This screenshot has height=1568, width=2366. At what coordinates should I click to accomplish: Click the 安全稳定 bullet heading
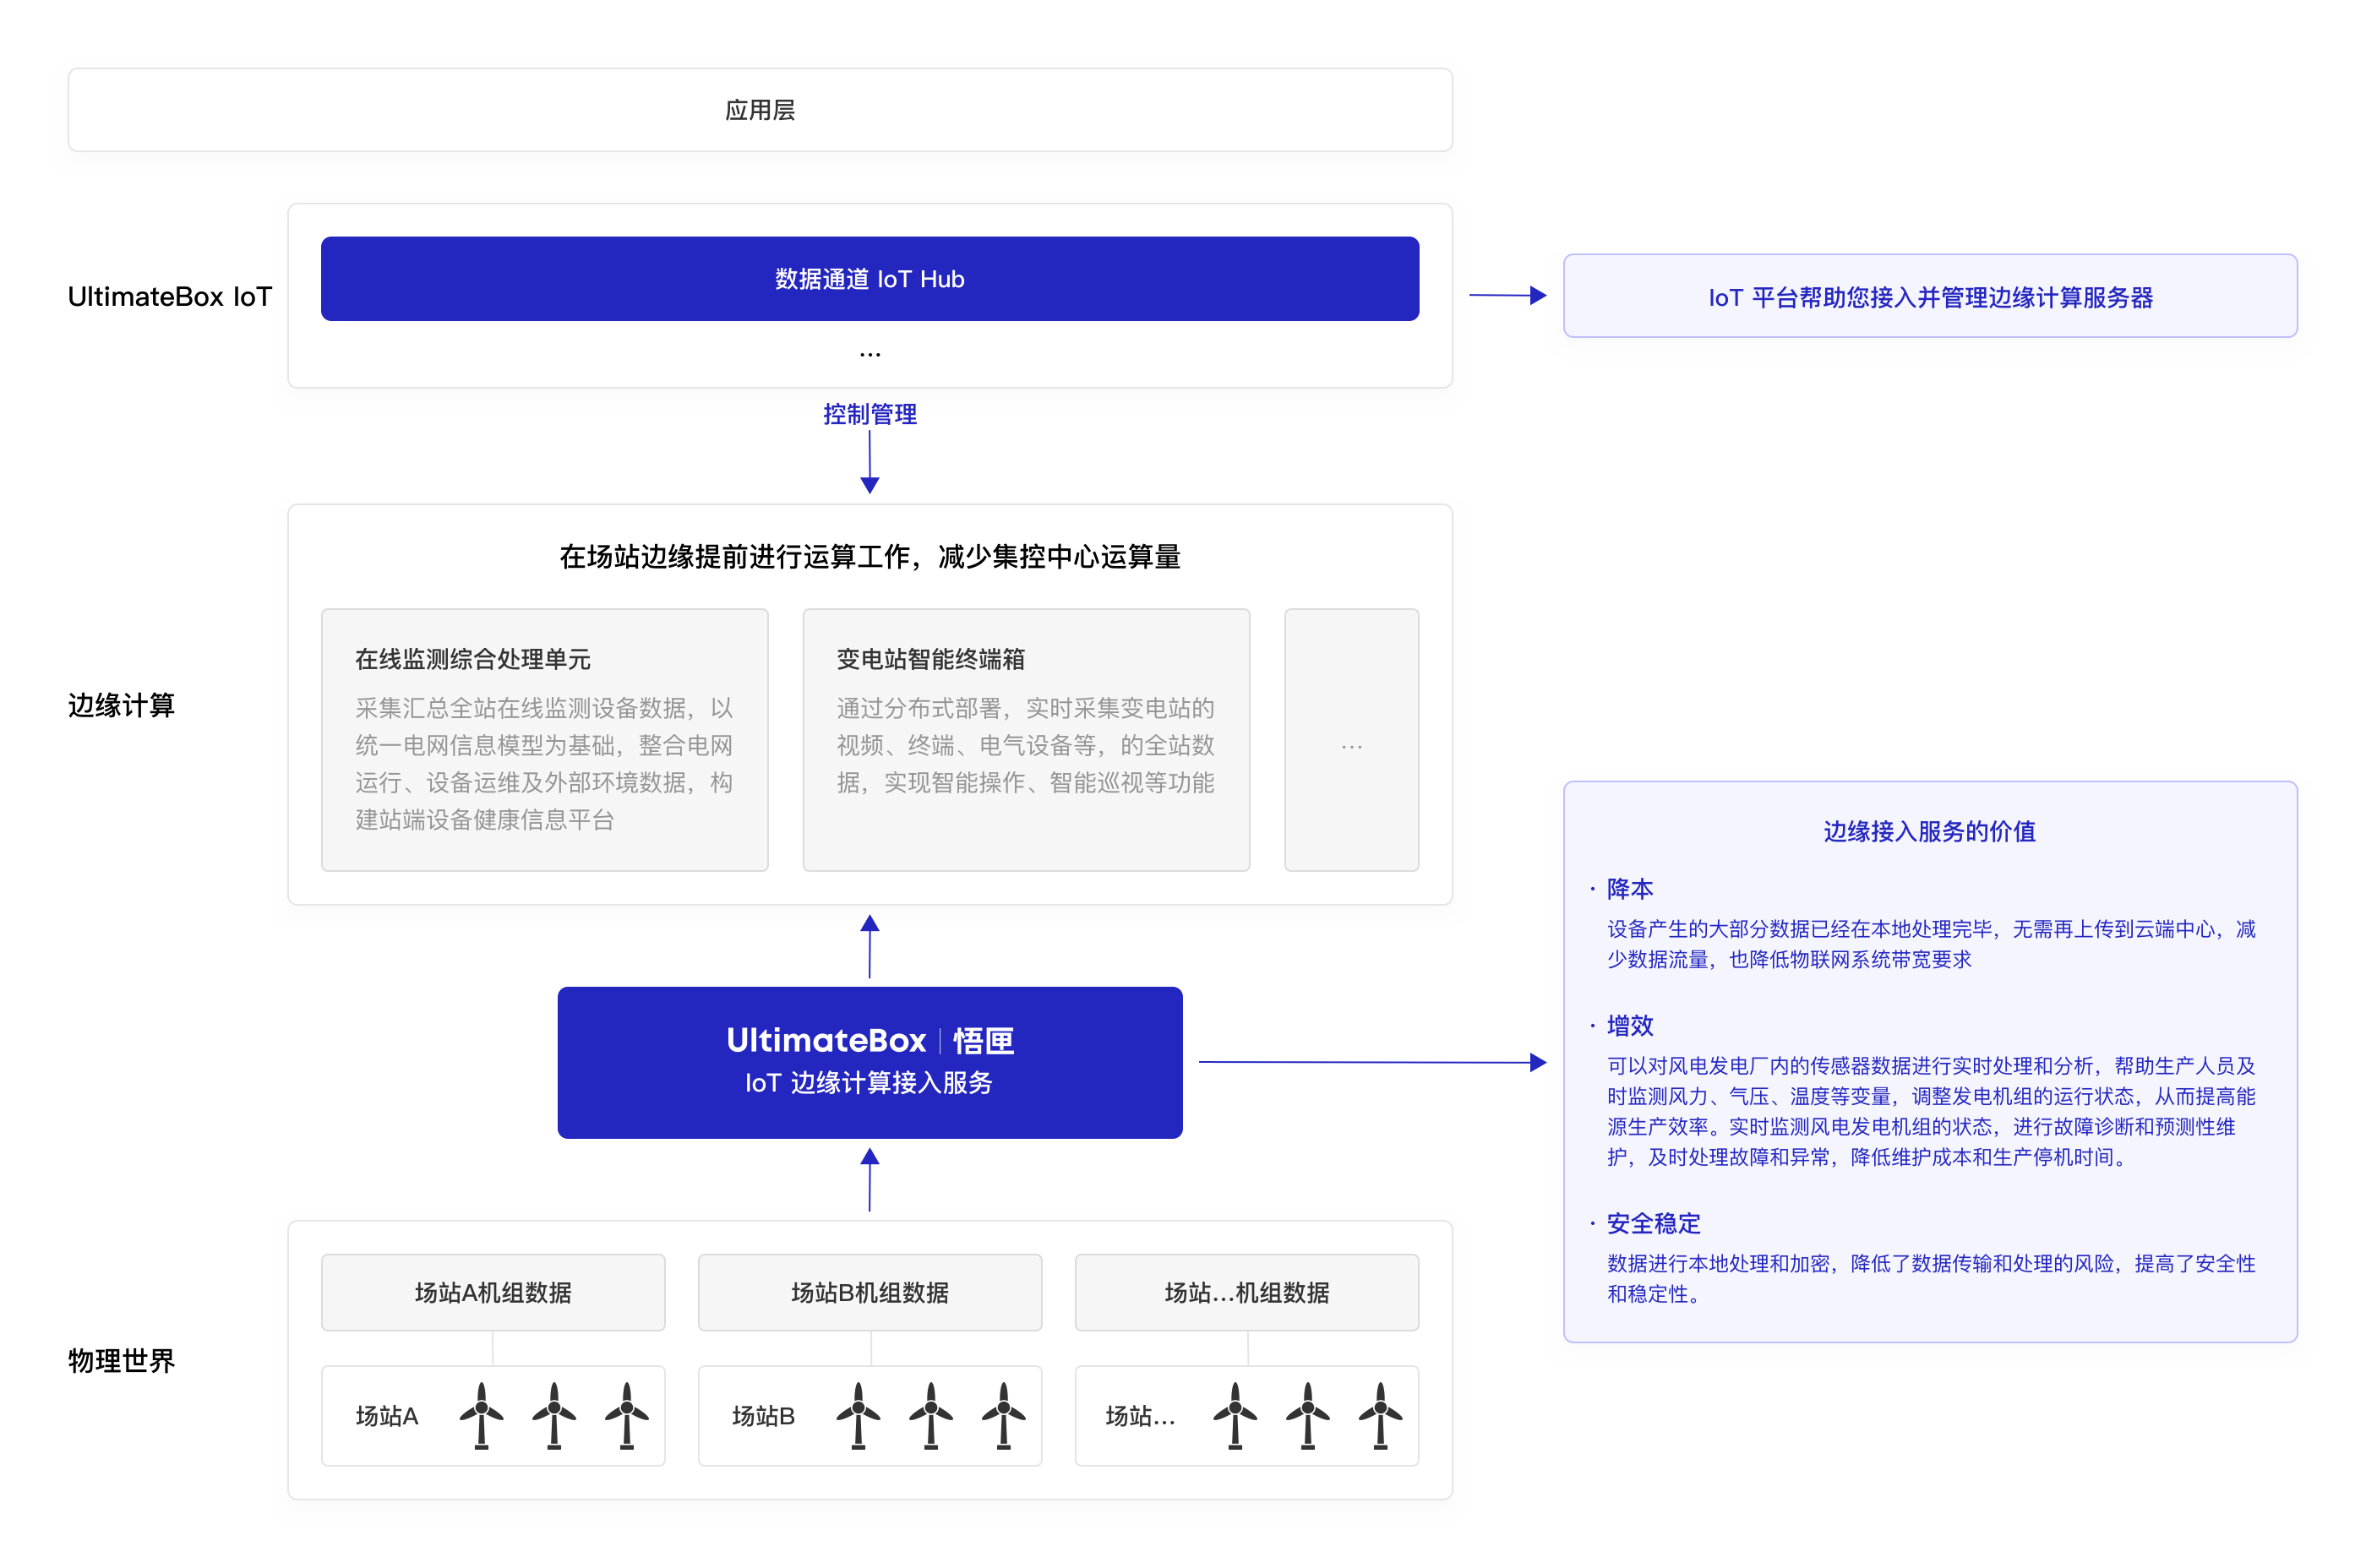point(1652,1223)
